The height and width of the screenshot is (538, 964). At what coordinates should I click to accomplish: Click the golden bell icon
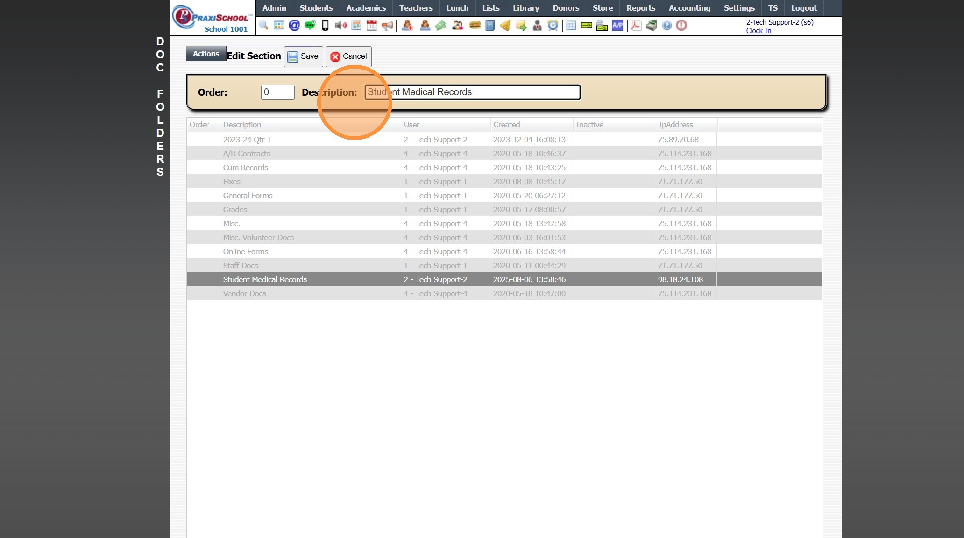[505, 25]
